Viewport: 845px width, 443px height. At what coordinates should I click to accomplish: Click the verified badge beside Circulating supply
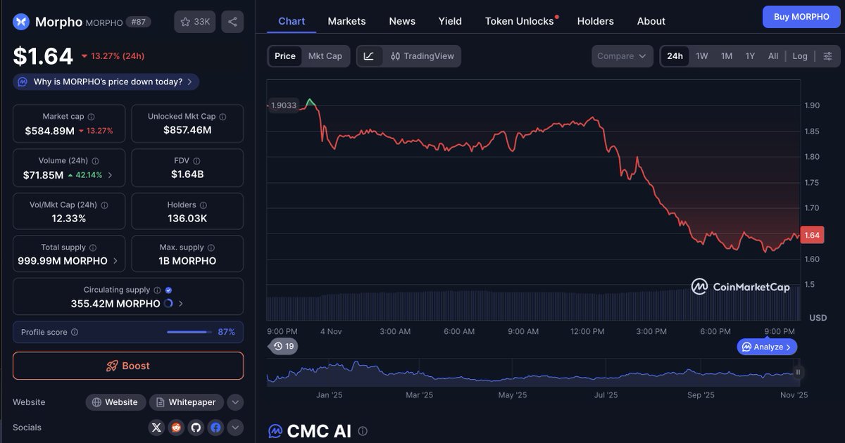tap(168, 290)
